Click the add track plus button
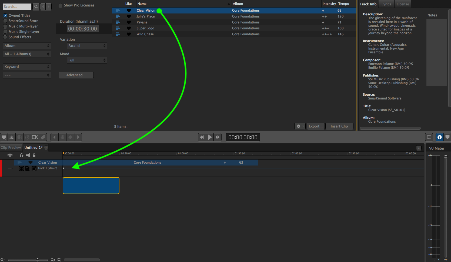The image size is (451, 262). [419, 148]
